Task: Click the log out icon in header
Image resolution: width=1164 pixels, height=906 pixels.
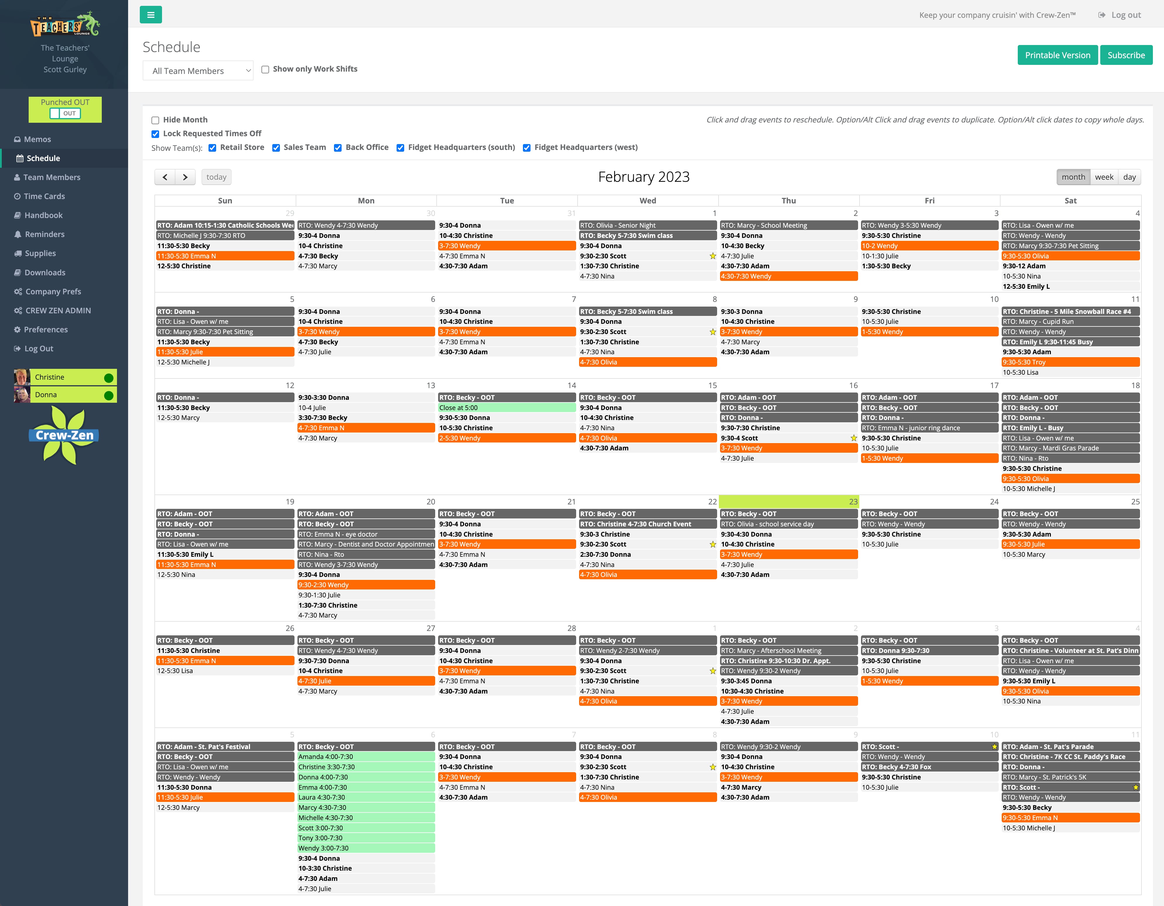Action: 1102,15
